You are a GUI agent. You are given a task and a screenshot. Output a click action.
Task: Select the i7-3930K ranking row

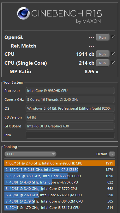60,176
